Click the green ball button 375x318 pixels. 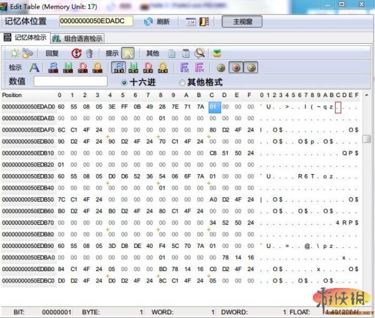click(x=221, y=68)
